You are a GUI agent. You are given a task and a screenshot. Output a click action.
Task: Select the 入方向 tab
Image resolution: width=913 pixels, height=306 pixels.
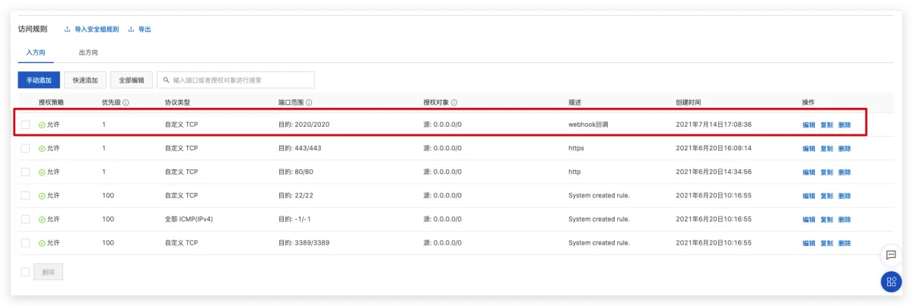36,53
